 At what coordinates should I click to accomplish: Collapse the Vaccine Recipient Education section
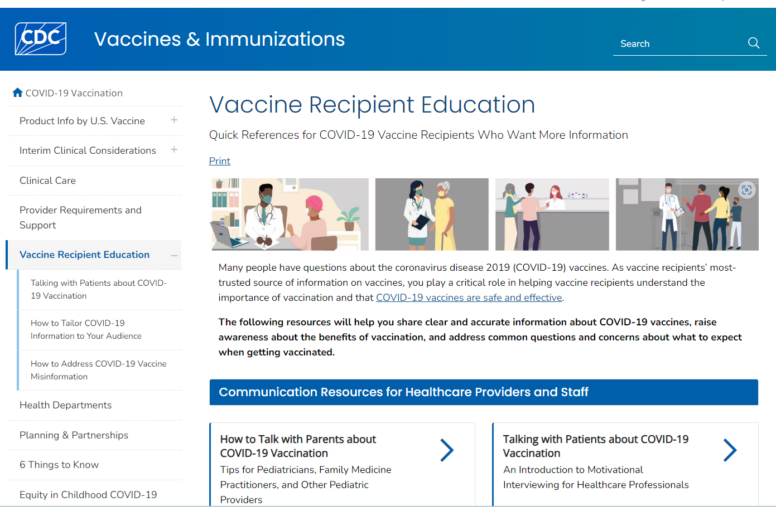[x=174, y=255]
